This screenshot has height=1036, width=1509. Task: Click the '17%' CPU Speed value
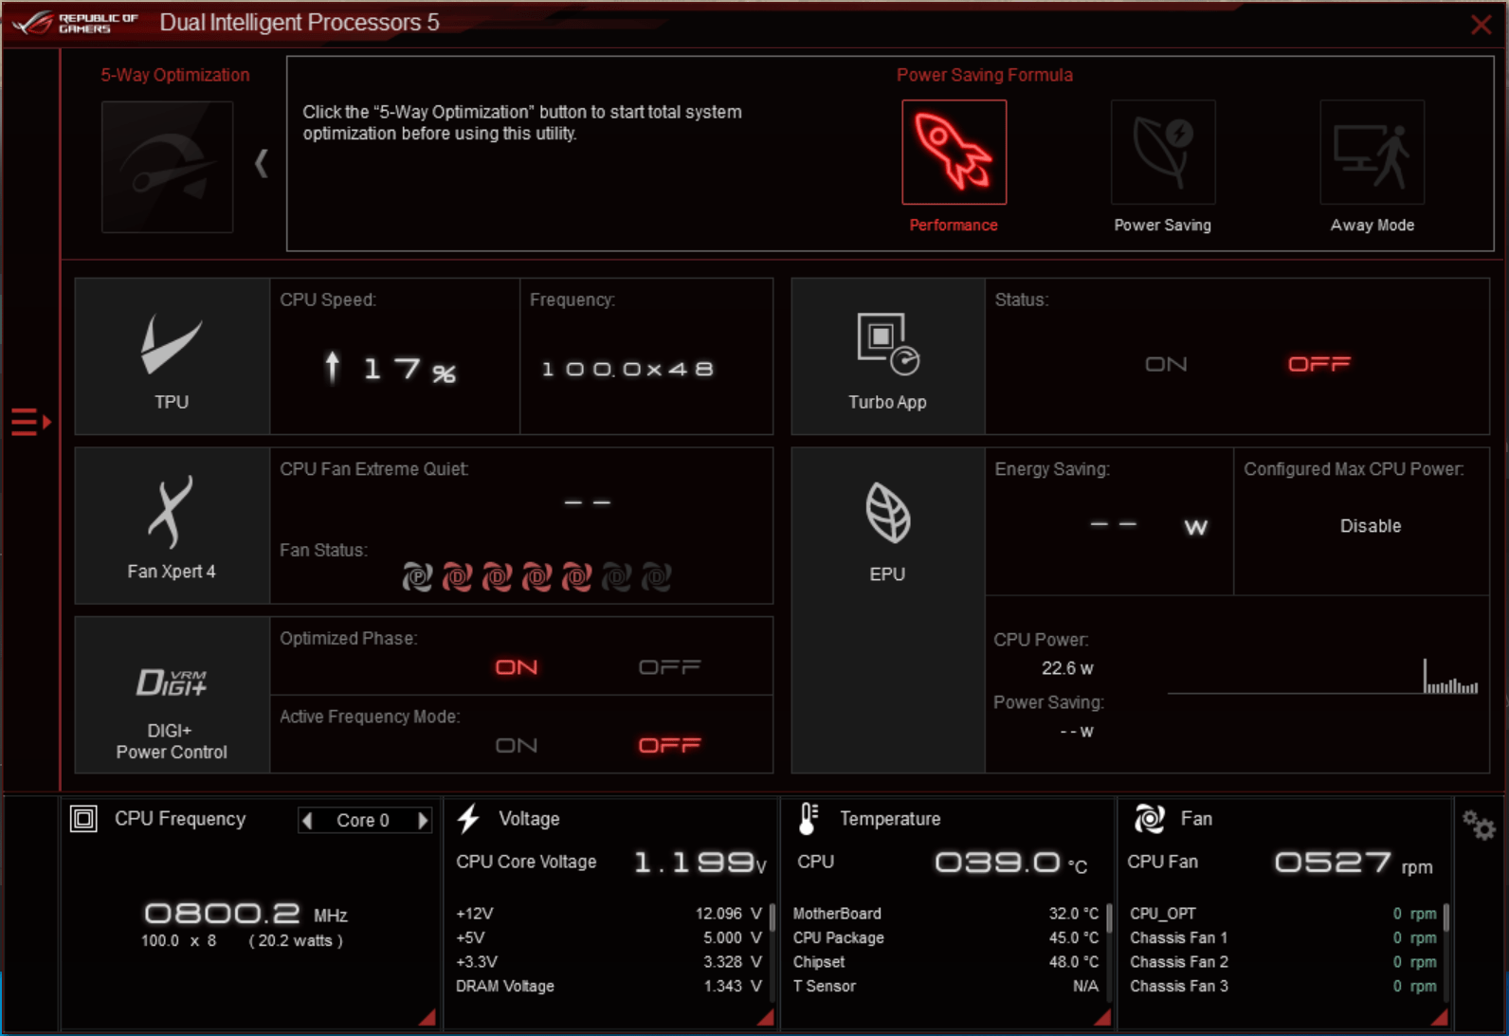pyautogui.click(x=410, y=369)
